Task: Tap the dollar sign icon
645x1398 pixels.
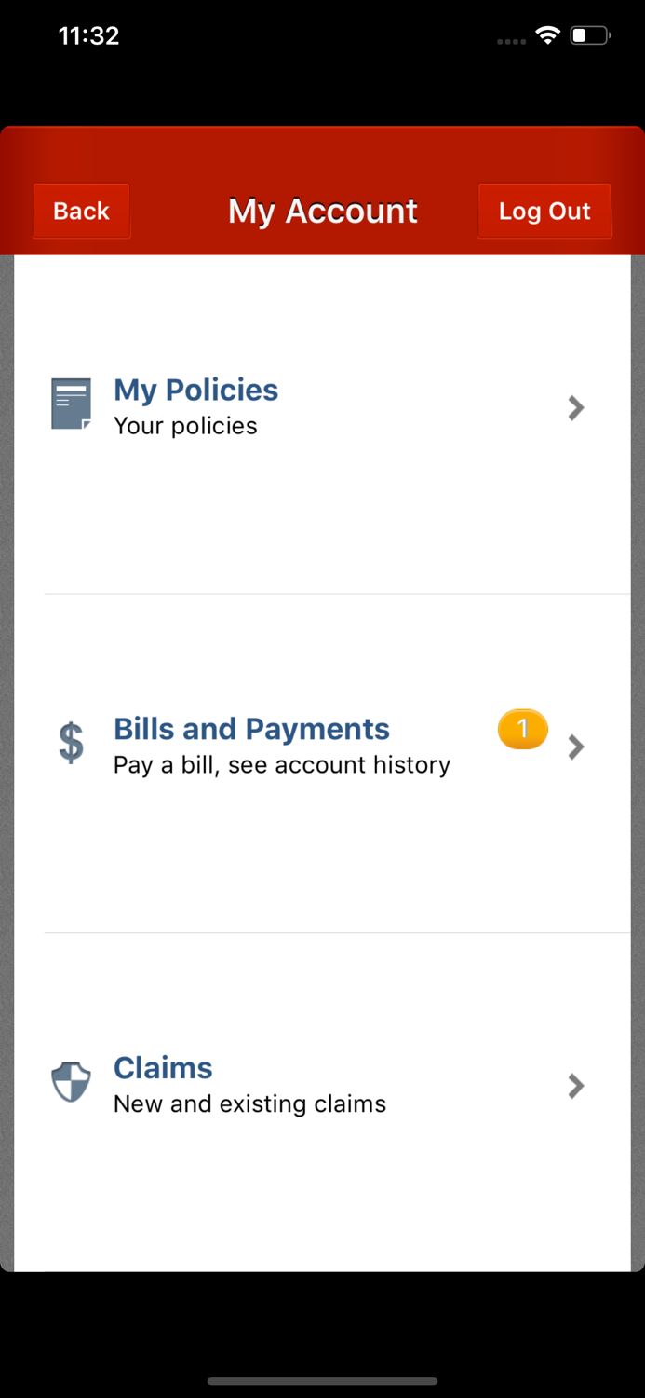Action: tap(71, 744)
